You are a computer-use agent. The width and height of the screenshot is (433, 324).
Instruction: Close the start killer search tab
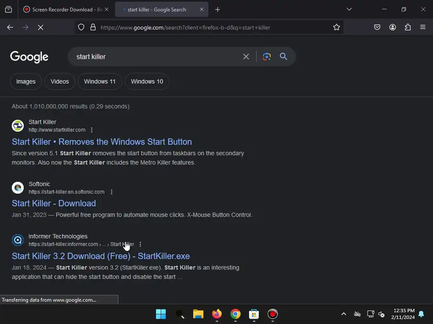202,9
